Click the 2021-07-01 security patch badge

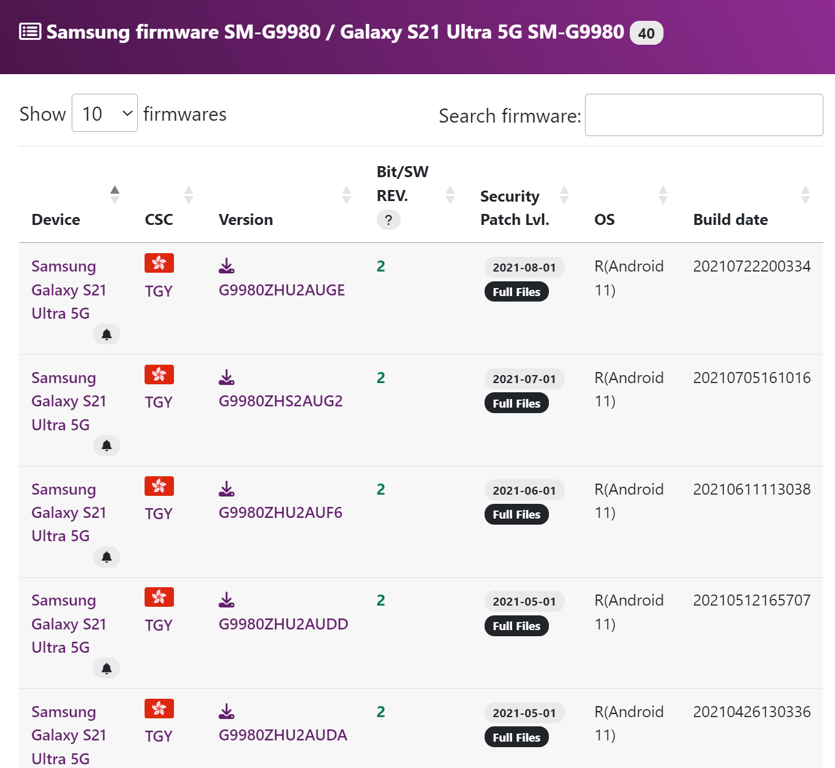point(524,379)
